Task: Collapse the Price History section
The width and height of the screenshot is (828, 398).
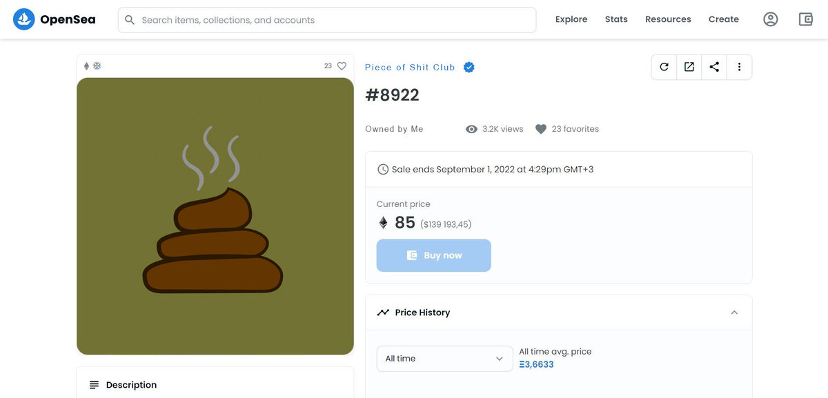Action: click(x=734, y=312)
